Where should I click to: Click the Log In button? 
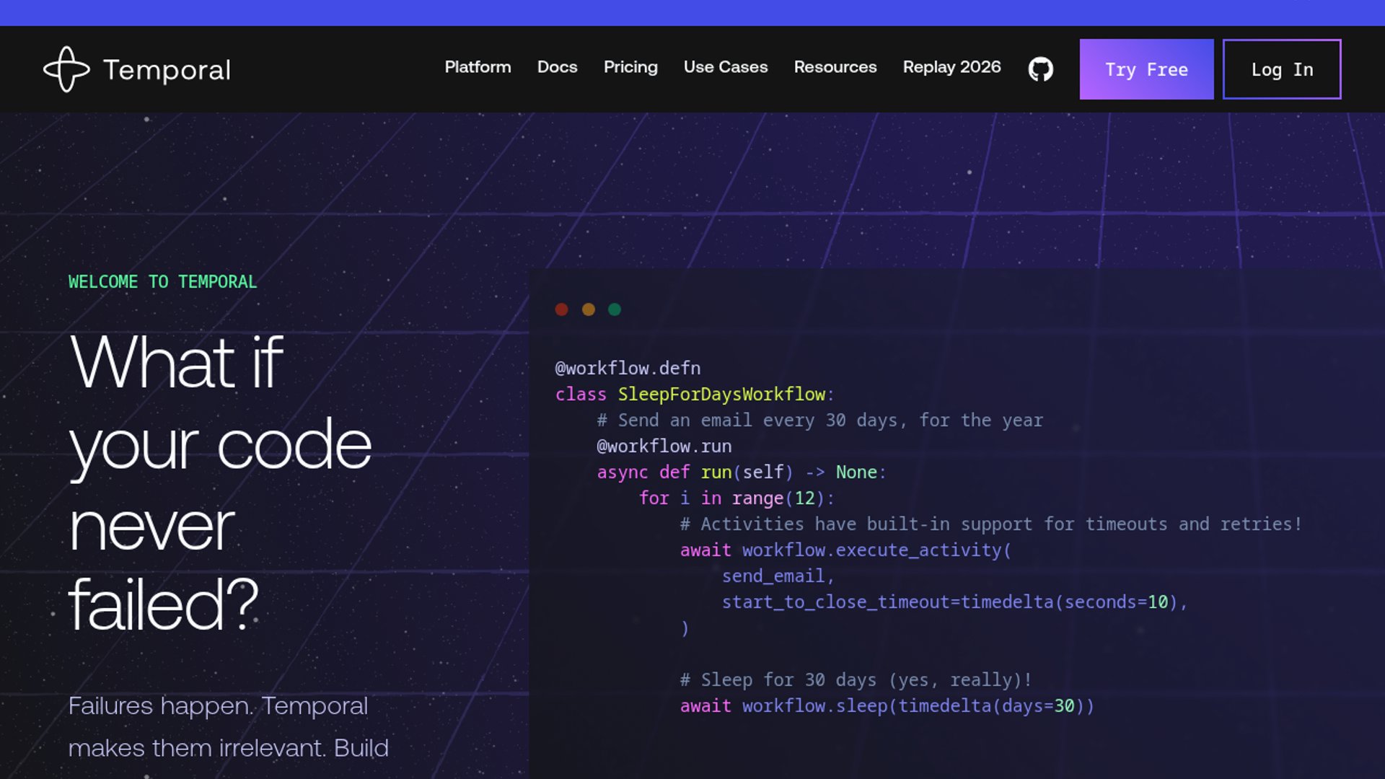[1281, 69]
